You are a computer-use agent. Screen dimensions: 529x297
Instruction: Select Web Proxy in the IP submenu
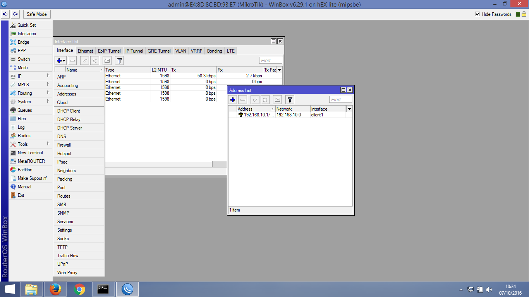click(79, 273)
